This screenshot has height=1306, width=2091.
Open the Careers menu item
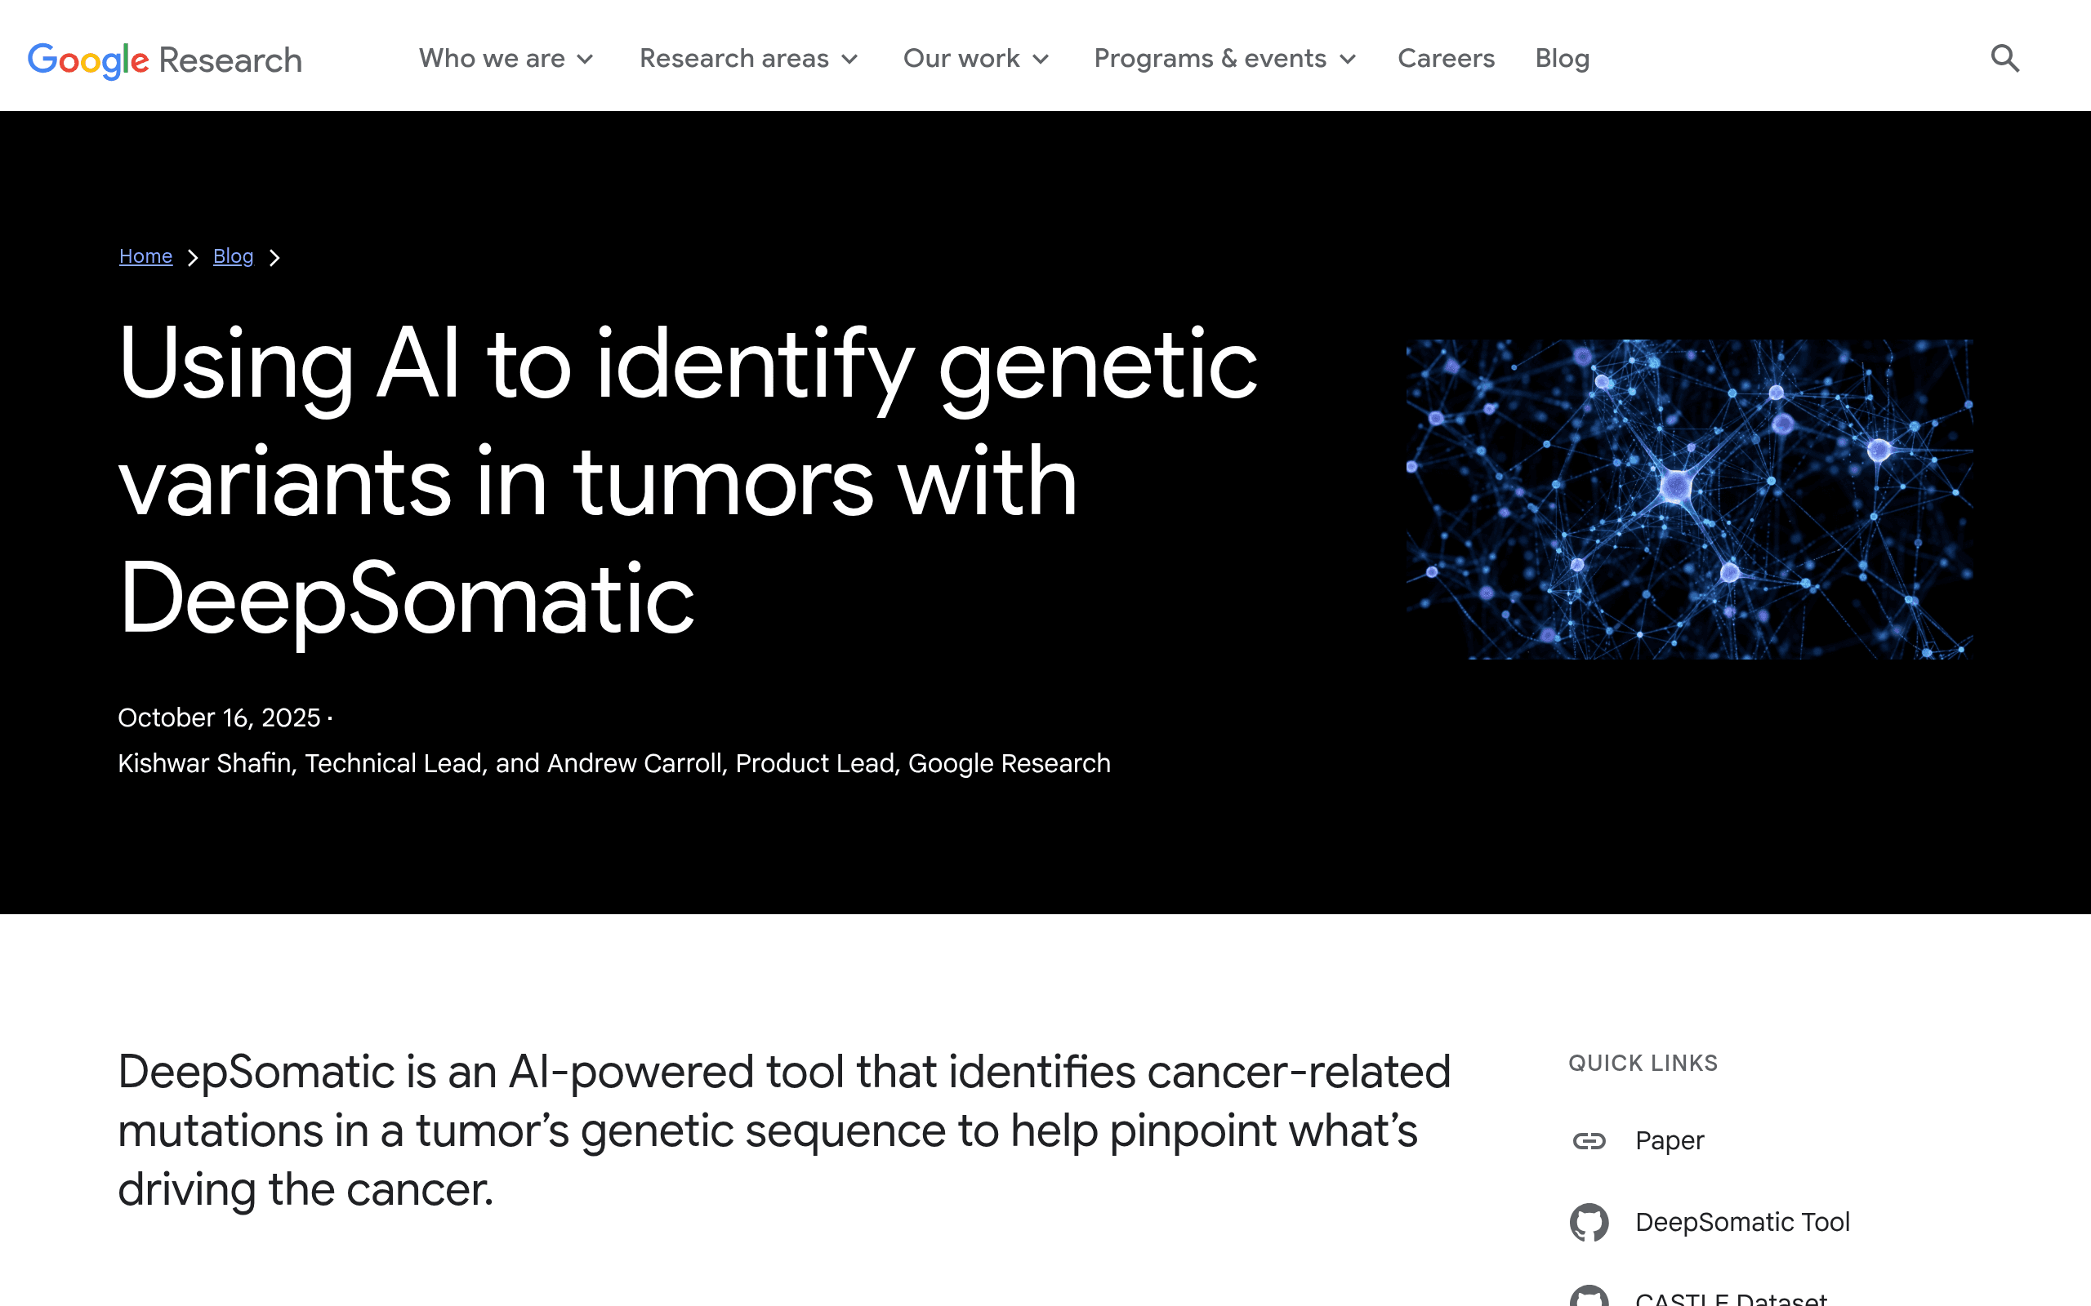pyautogui.click(x=1446, y=59)
